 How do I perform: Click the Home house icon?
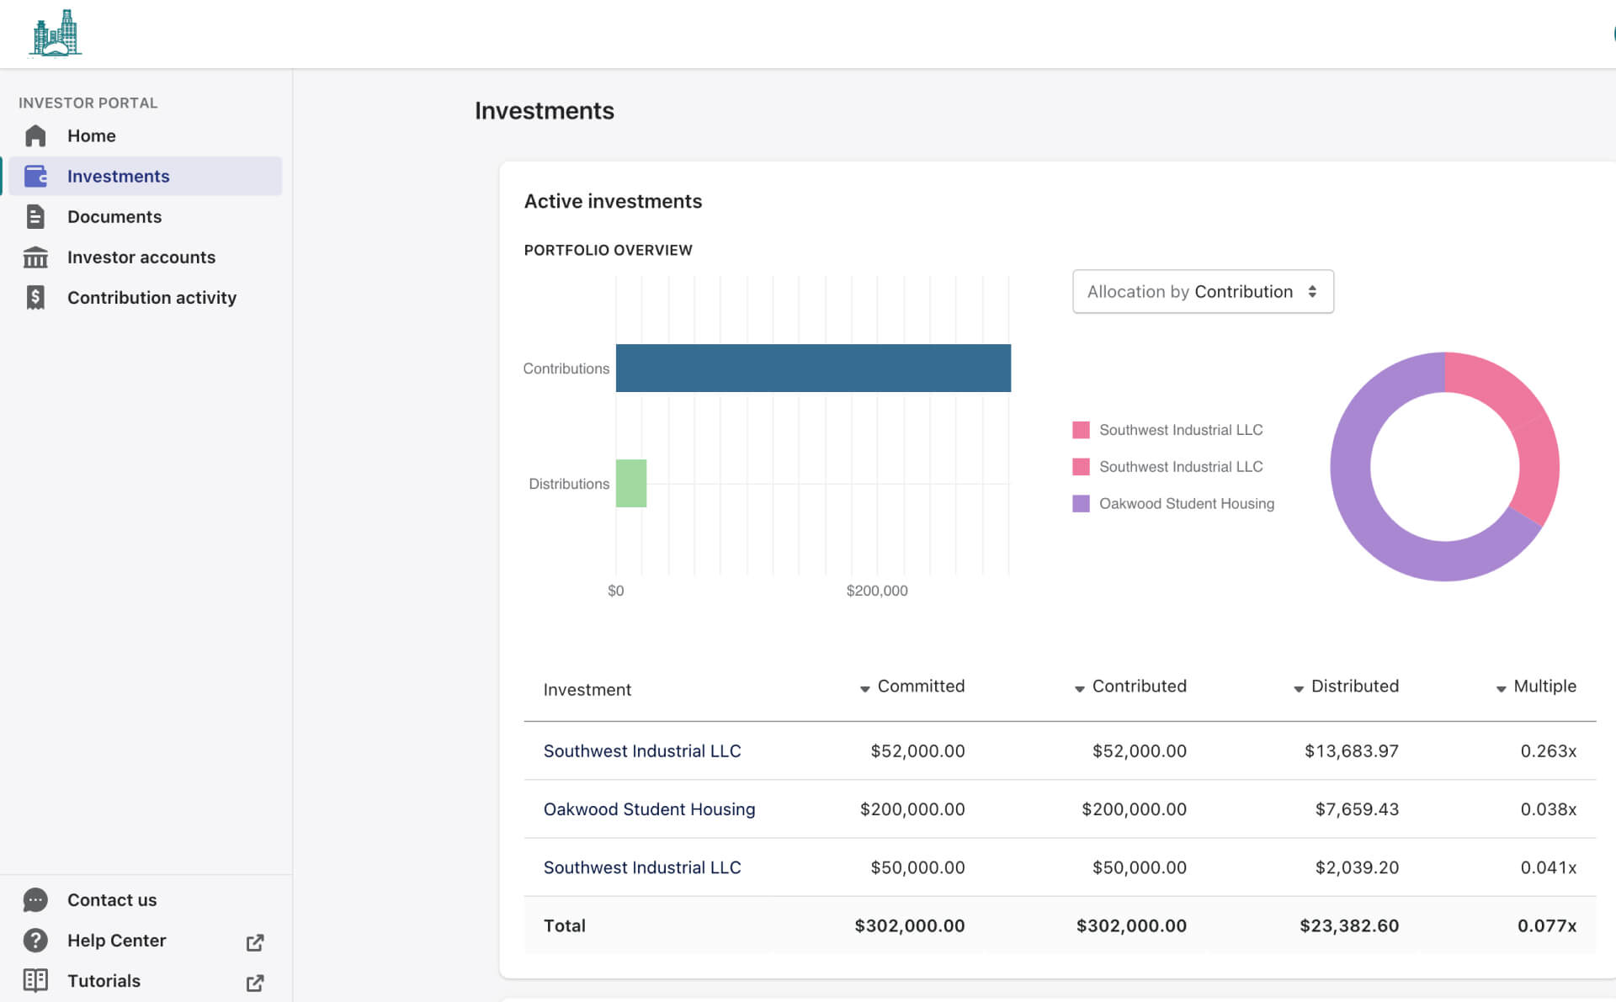35,136
